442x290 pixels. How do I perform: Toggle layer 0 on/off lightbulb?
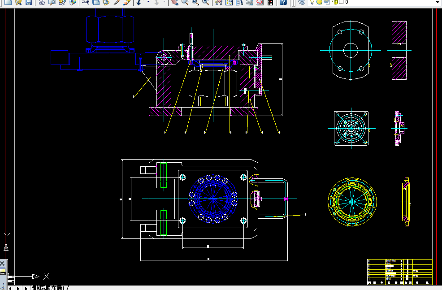tap(312, 2)
